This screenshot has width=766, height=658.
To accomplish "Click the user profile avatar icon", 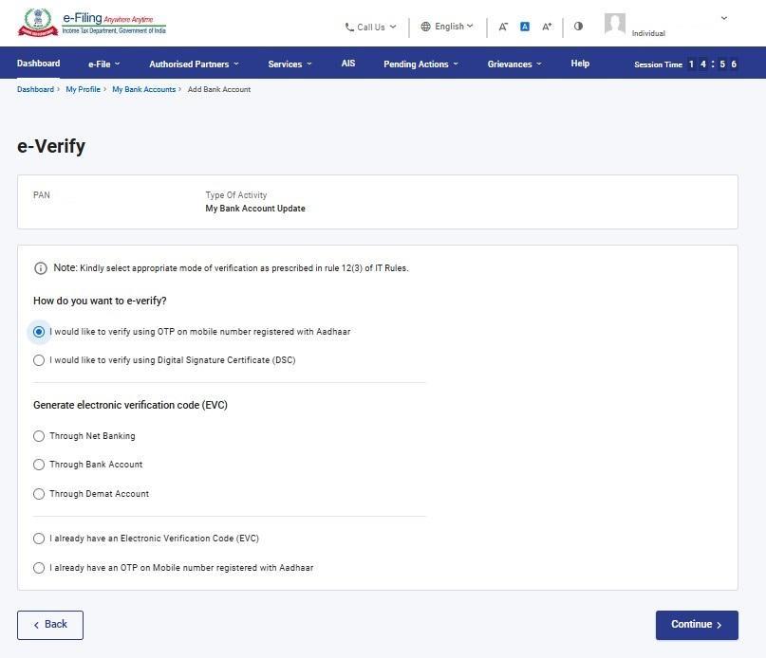I will pyautogui.click(x=615, y=25).
